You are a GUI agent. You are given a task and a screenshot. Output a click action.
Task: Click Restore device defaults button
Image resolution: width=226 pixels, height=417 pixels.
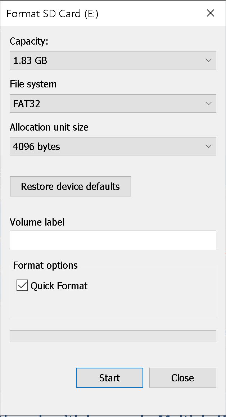(71, 186)
